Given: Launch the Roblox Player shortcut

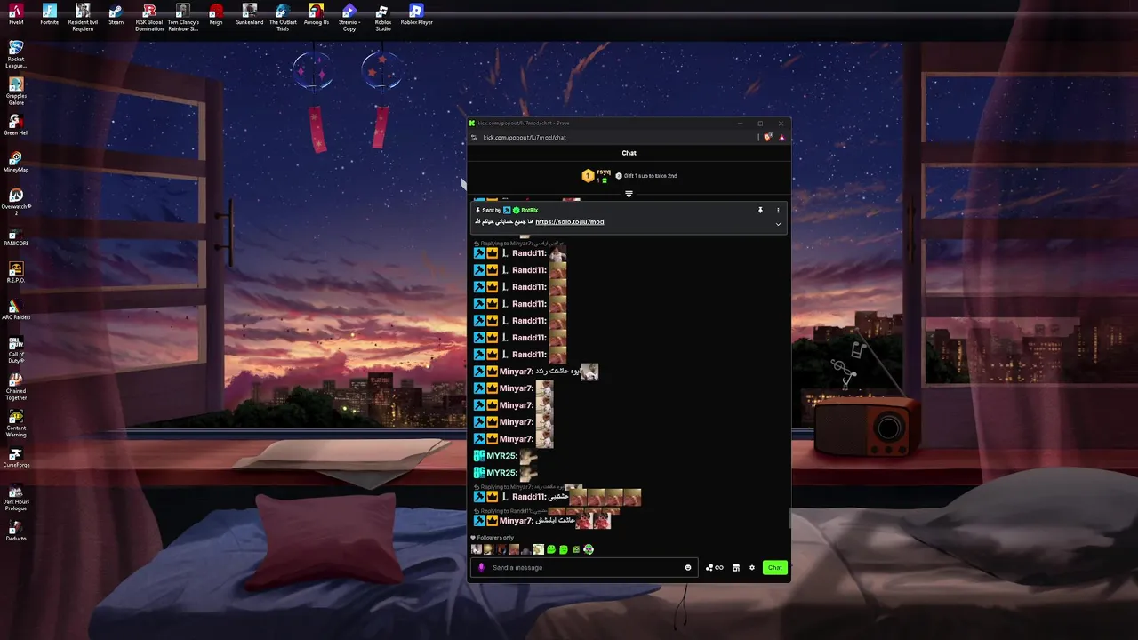Looking at the screenshot, I should click(416, 14).
